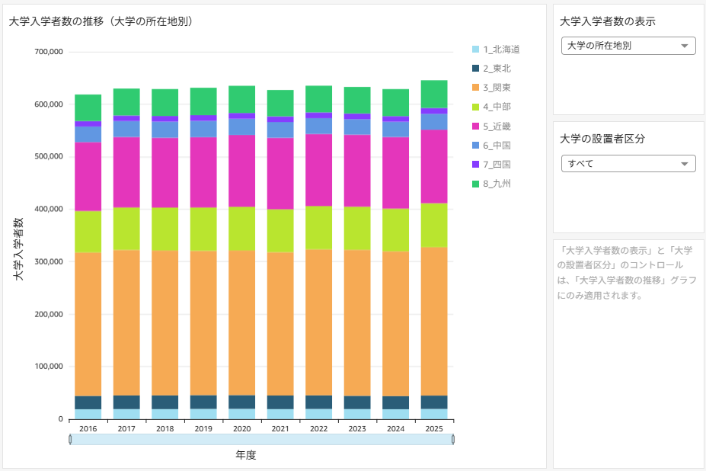Screen dimensions: 706x471
Task: Click the 2022 year label on the axis
Action: pos(319,429)
